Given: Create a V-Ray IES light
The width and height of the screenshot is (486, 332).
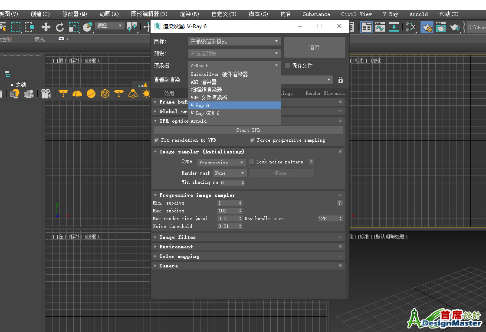Looking at the screenshot, I should pos(133,94).
